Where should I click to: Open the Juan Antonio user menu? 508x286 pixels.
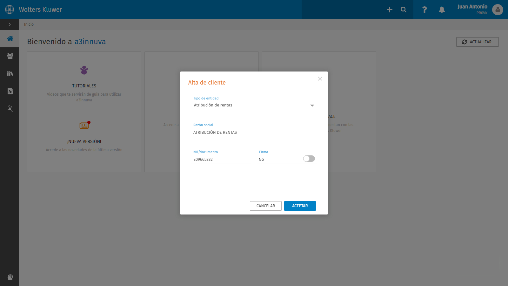tap(480, 10)
